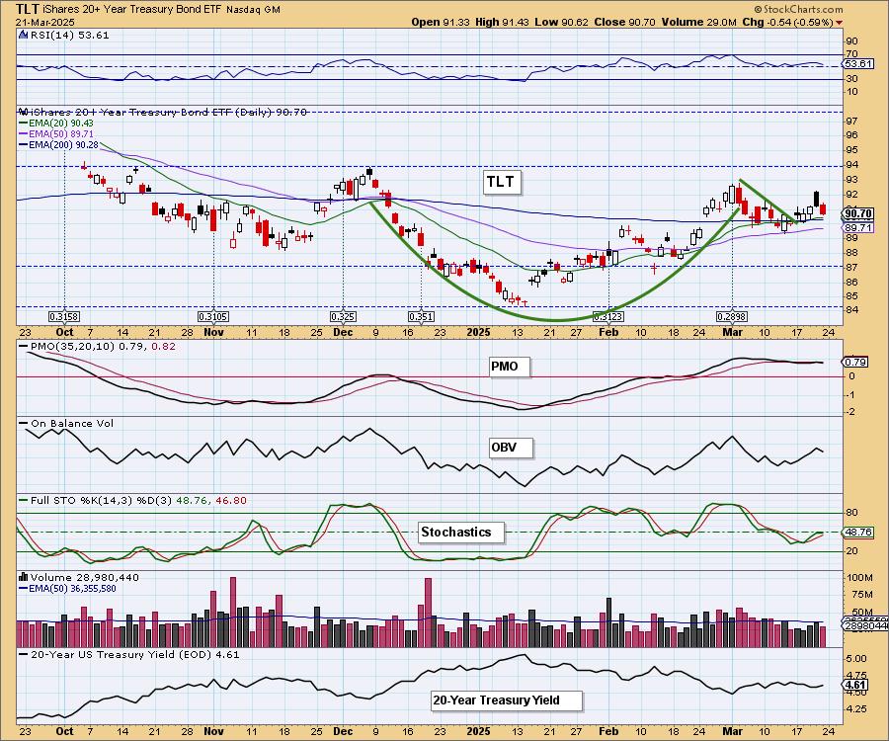This screenshot has width=889, height=741.
Task: Click the 90.70 last price tag
Action: (858, 213)
